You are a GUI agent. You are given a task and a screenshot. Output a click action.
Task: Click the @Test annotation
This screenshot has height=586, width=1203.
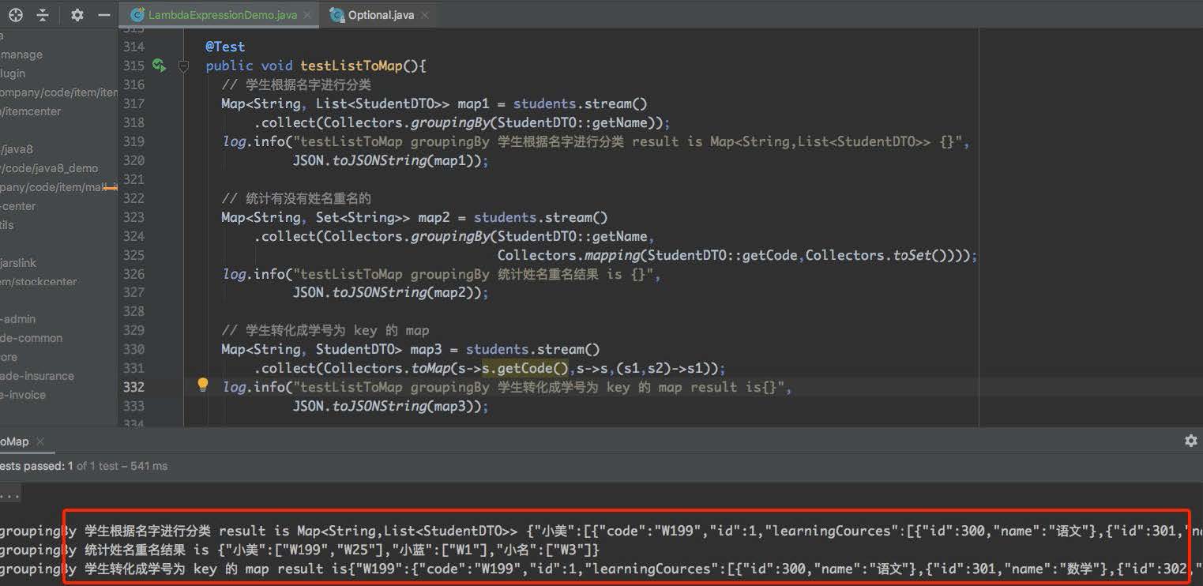pyautogui.click(x=225, y=47)
